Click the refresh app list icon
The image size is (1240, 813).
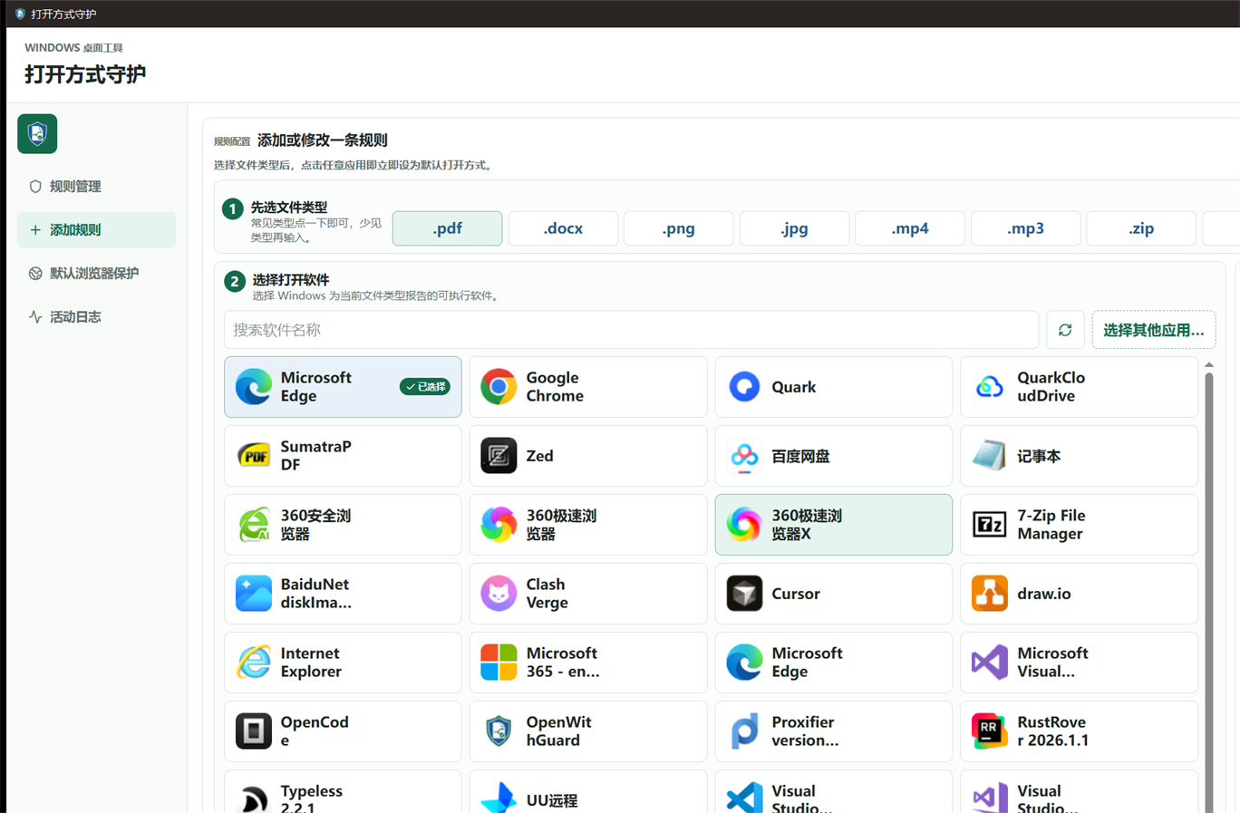(1065, 330)
